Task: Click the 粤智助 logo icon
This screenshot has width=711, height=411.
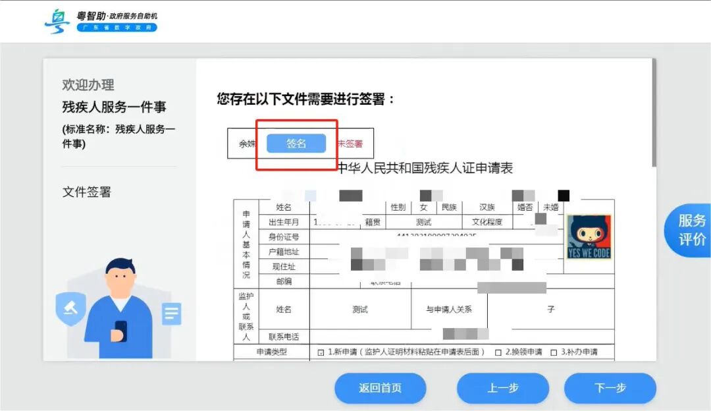Action: point(57,21)
